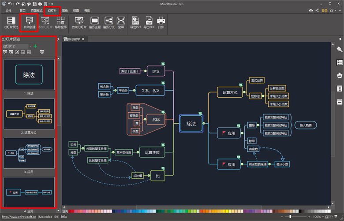Viewport: 344px width, 221px height.
Task: Open the bookmark star panel in right sidebar
Action: tap(340, 88)
